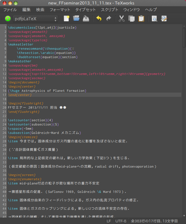Click the \setcounter{section}{4} line
Image resolution: width=186 pixels, height=224 pixels.
tap(30, 120)
